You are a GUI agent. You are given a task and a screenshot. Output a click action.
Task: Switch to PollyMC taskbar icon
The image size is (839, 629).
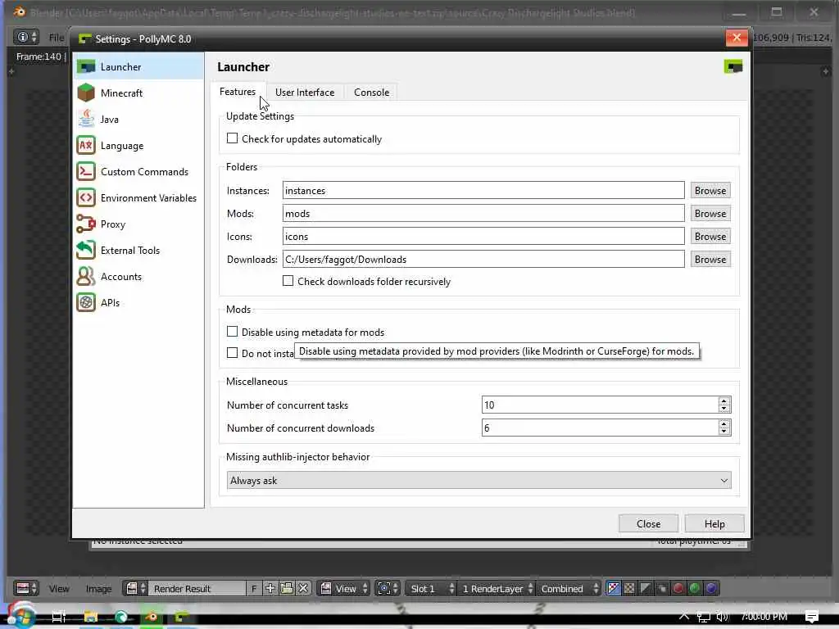coord(182,617)
